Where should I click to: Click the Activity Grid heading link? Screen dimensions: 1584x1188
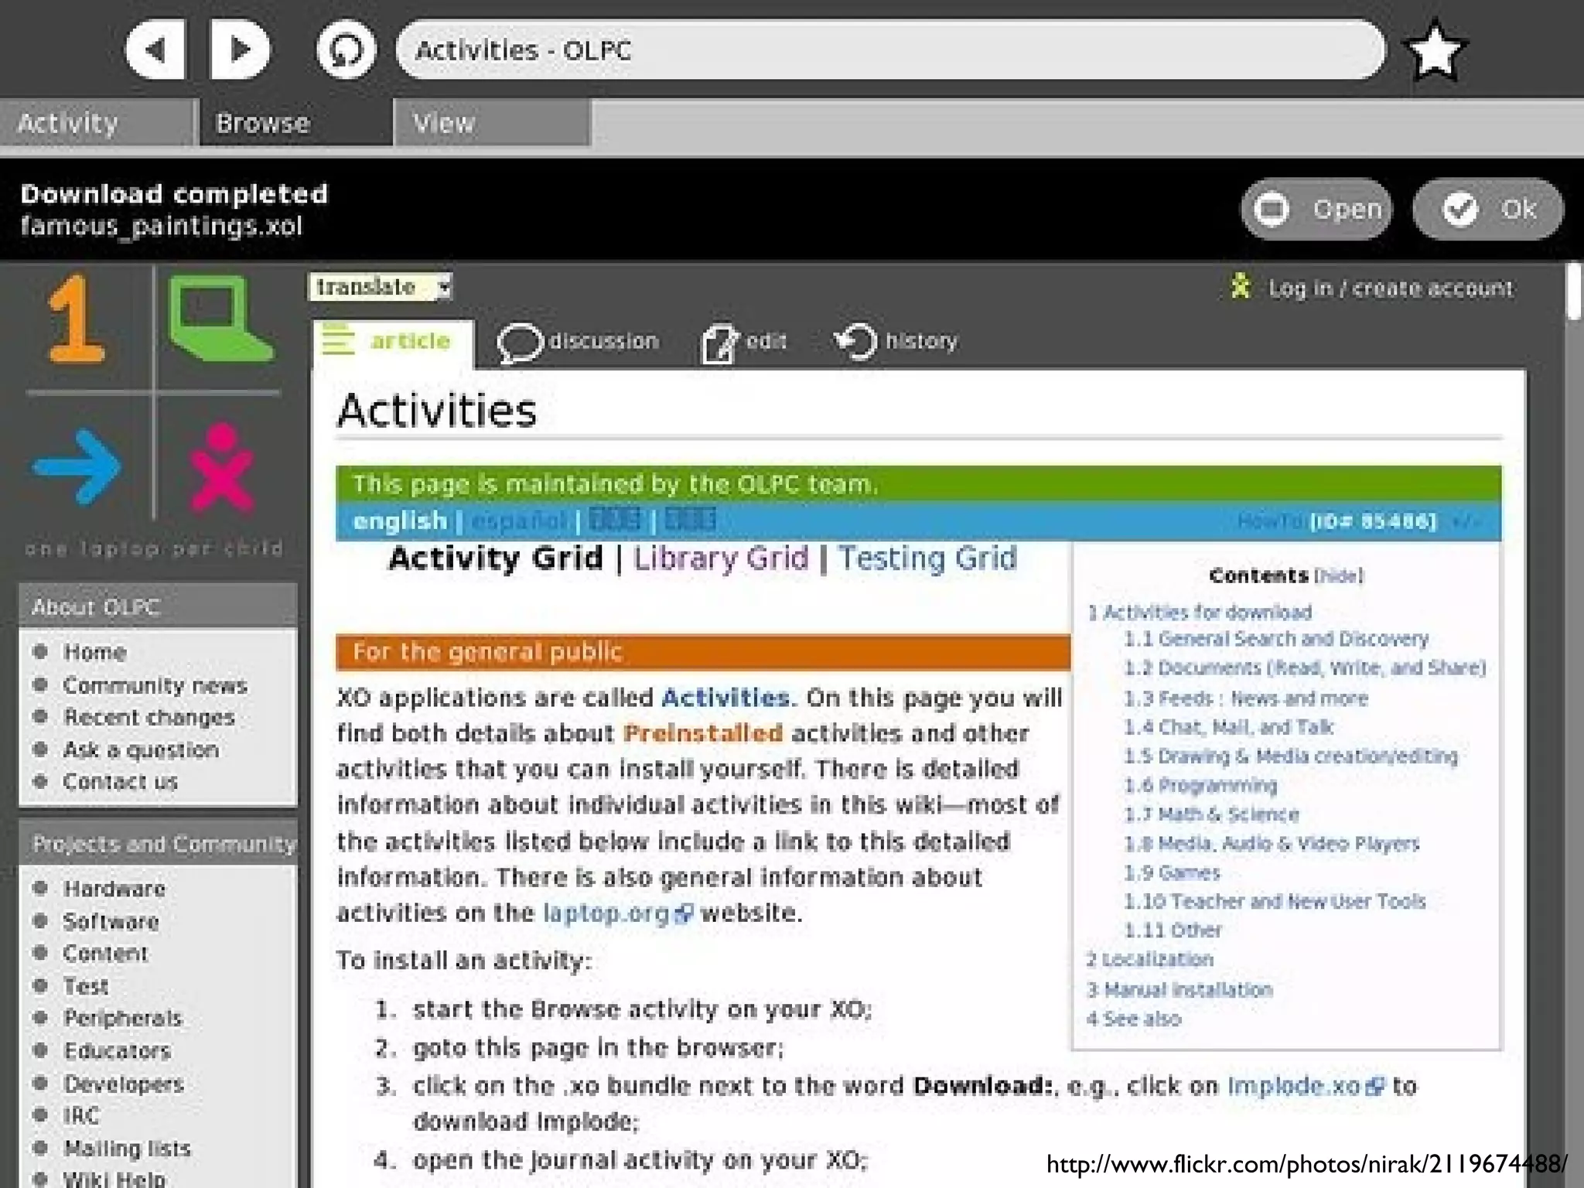coord(495,558)
